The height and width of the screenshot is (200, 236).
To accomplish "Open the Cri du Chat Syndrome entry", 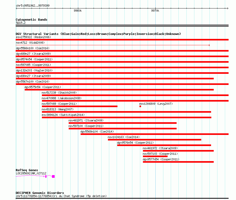I will click(x=61, y=196).
